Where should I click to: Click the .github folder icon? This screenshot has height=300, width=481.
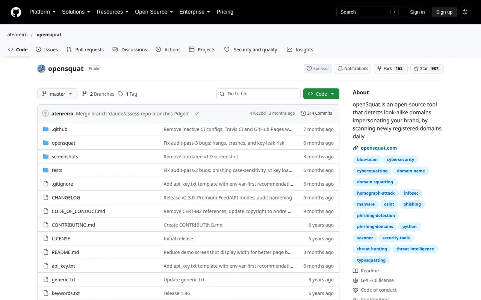[46, 129]
